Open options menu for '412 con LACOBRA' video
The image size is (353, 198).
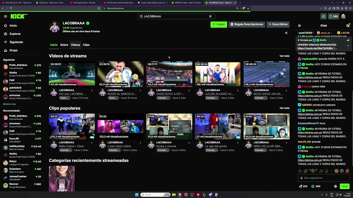[x=92, y=90]
